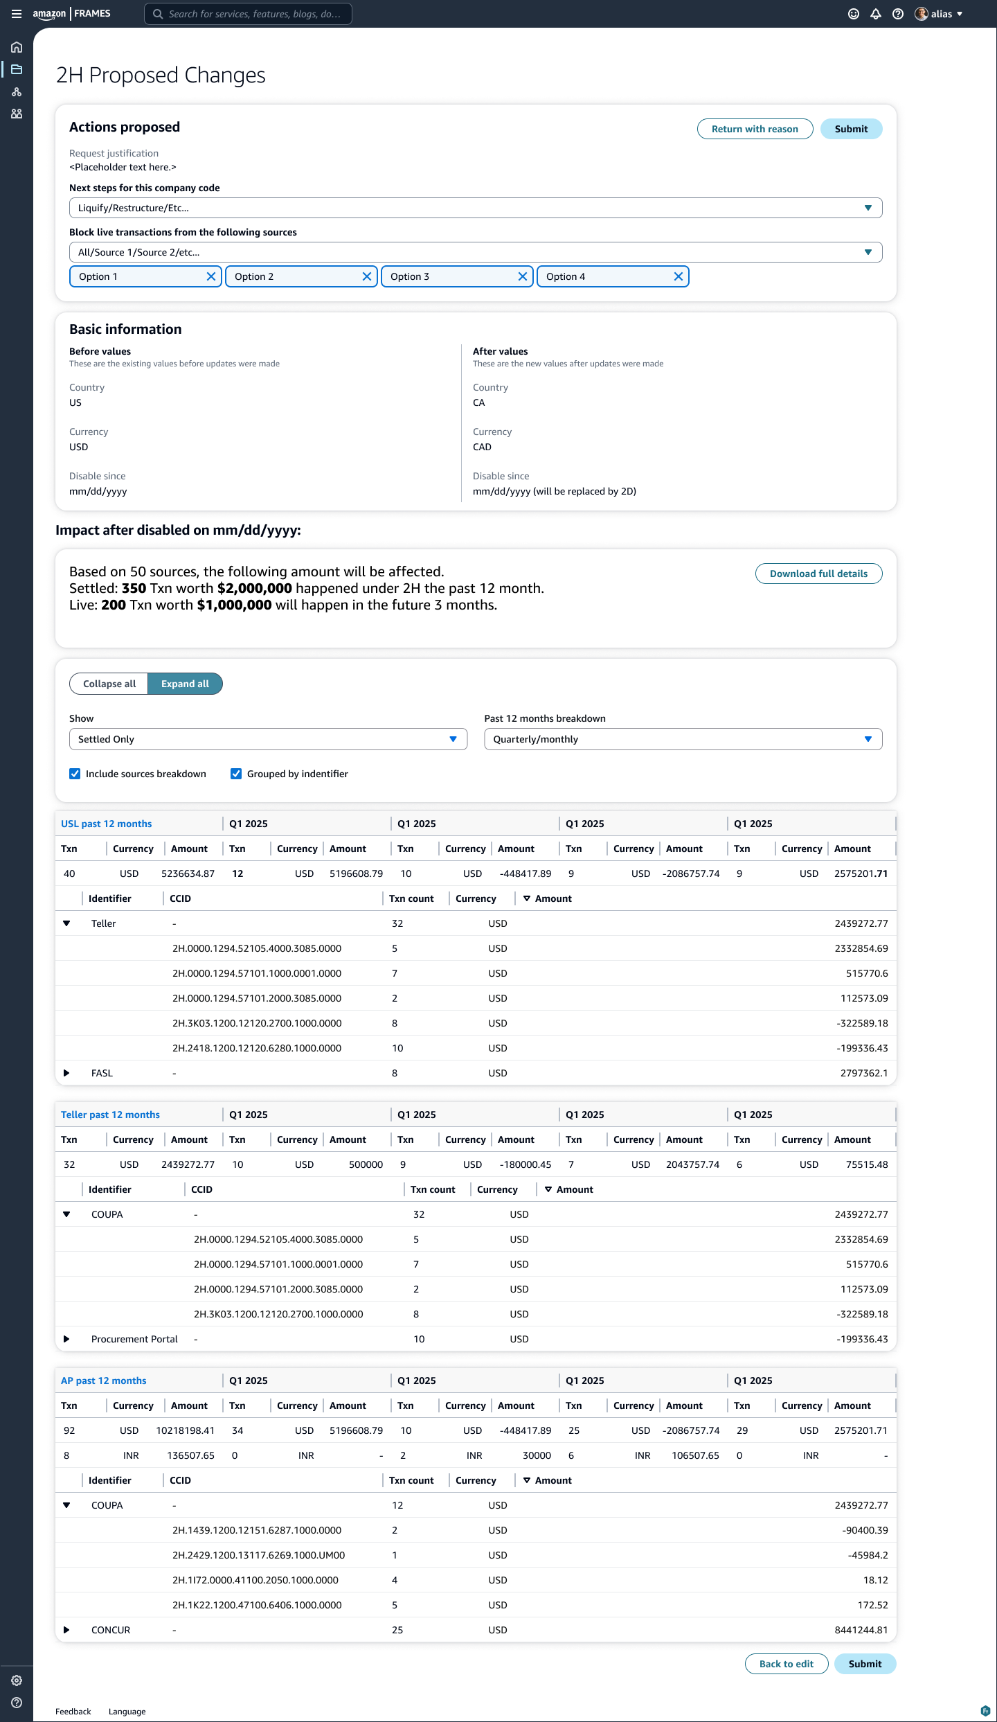997x1722 pixels.
Task: Remove Option 1 chip
Action: coord(211,276)
